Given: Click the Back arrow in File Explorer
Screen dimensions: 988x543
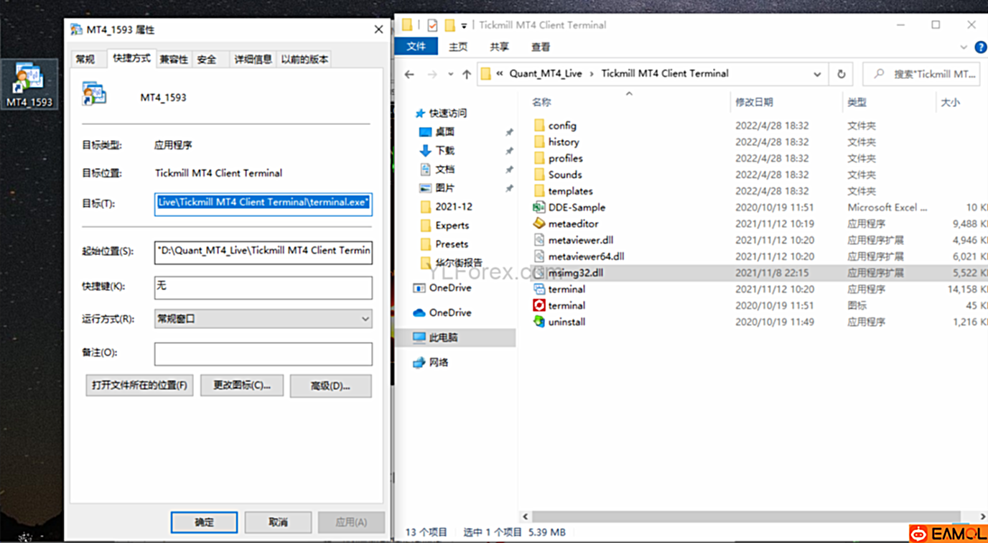Looking at the screenshot, I should point(409,74).
